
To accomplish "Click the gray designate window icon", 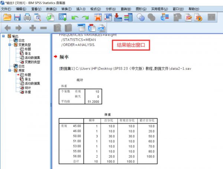I will tap(178, 17).
